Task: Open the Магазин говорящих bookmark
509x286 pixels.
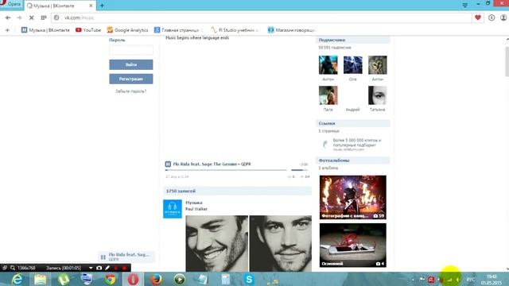Action: (291, 30)
